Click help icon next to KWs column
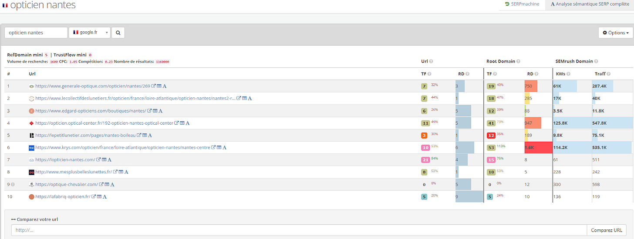Viewport: 634px width, 239px height. click(x=568, y=74)
